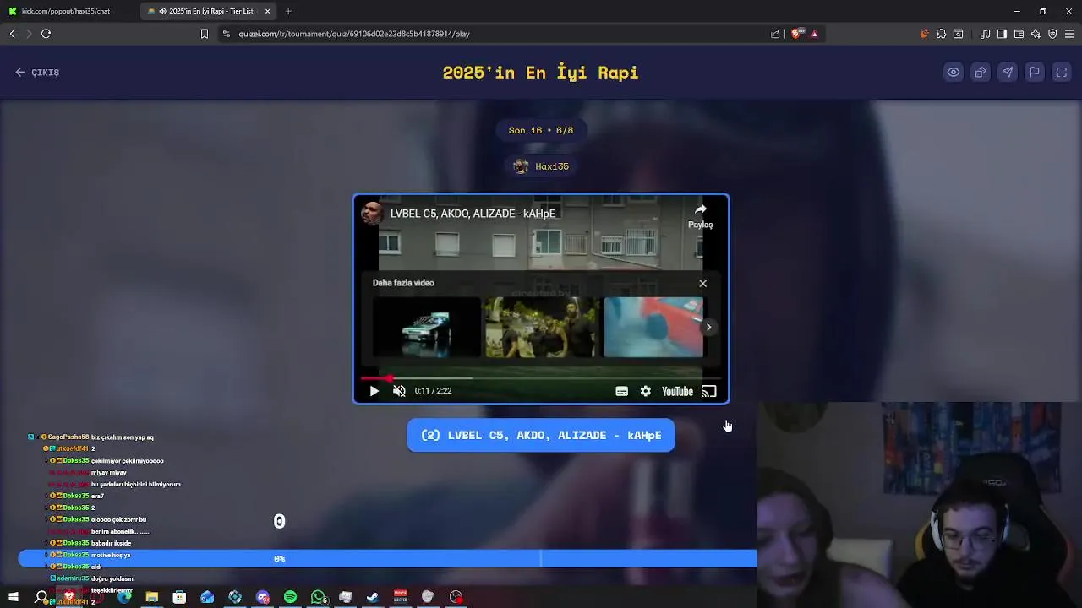Vote for (2) LVBEL C5, AKDO, ALIZADE - kAHpE
The width and height of the screenshot is (1082, 608).
[x=541, y=435]
